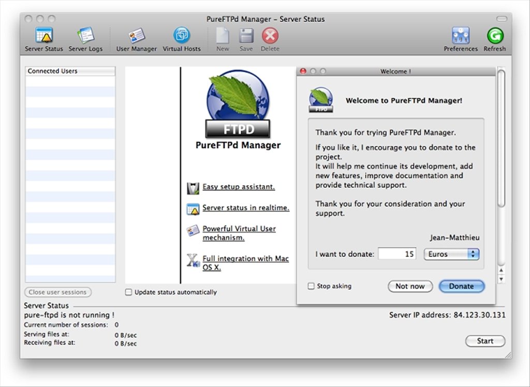Click the Connected Users column header
Screen dimensions: 530x387
click(x=70, y=71)
